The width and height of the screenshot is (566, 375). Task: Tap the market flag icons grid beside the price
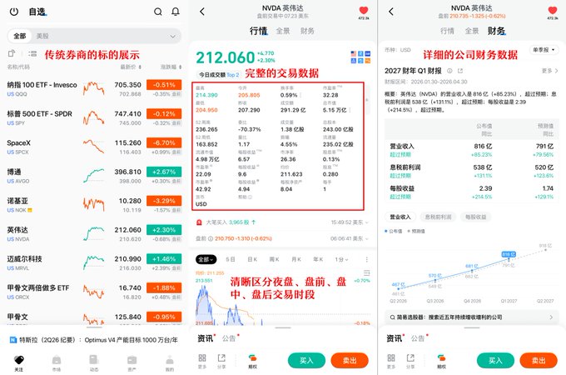tap(360, 57)
